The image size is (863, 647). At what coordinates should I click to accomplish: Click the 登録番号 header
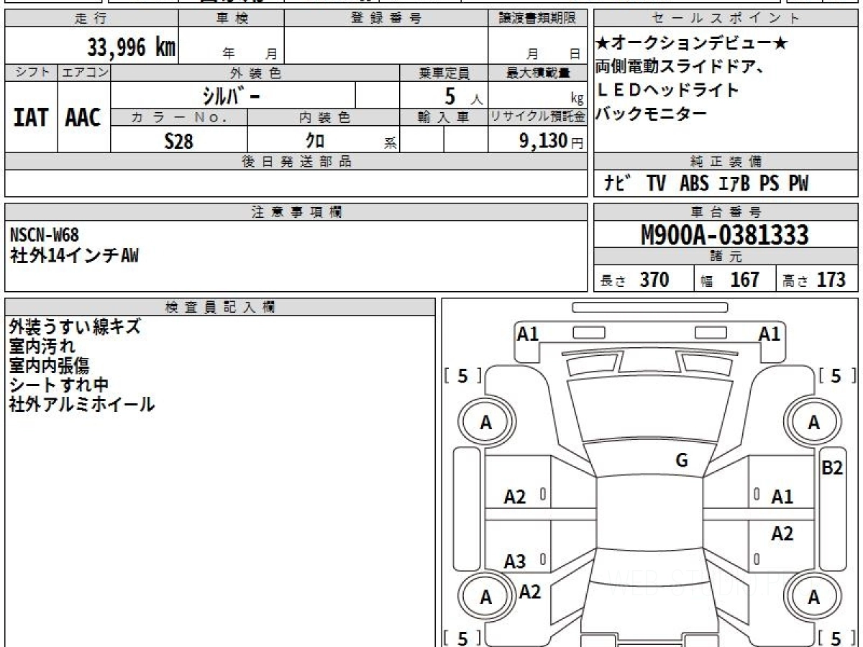tap(386, 19)
